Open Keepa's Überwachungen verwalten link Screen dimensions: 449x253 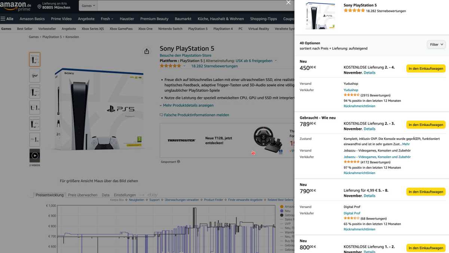pos(182,200)
